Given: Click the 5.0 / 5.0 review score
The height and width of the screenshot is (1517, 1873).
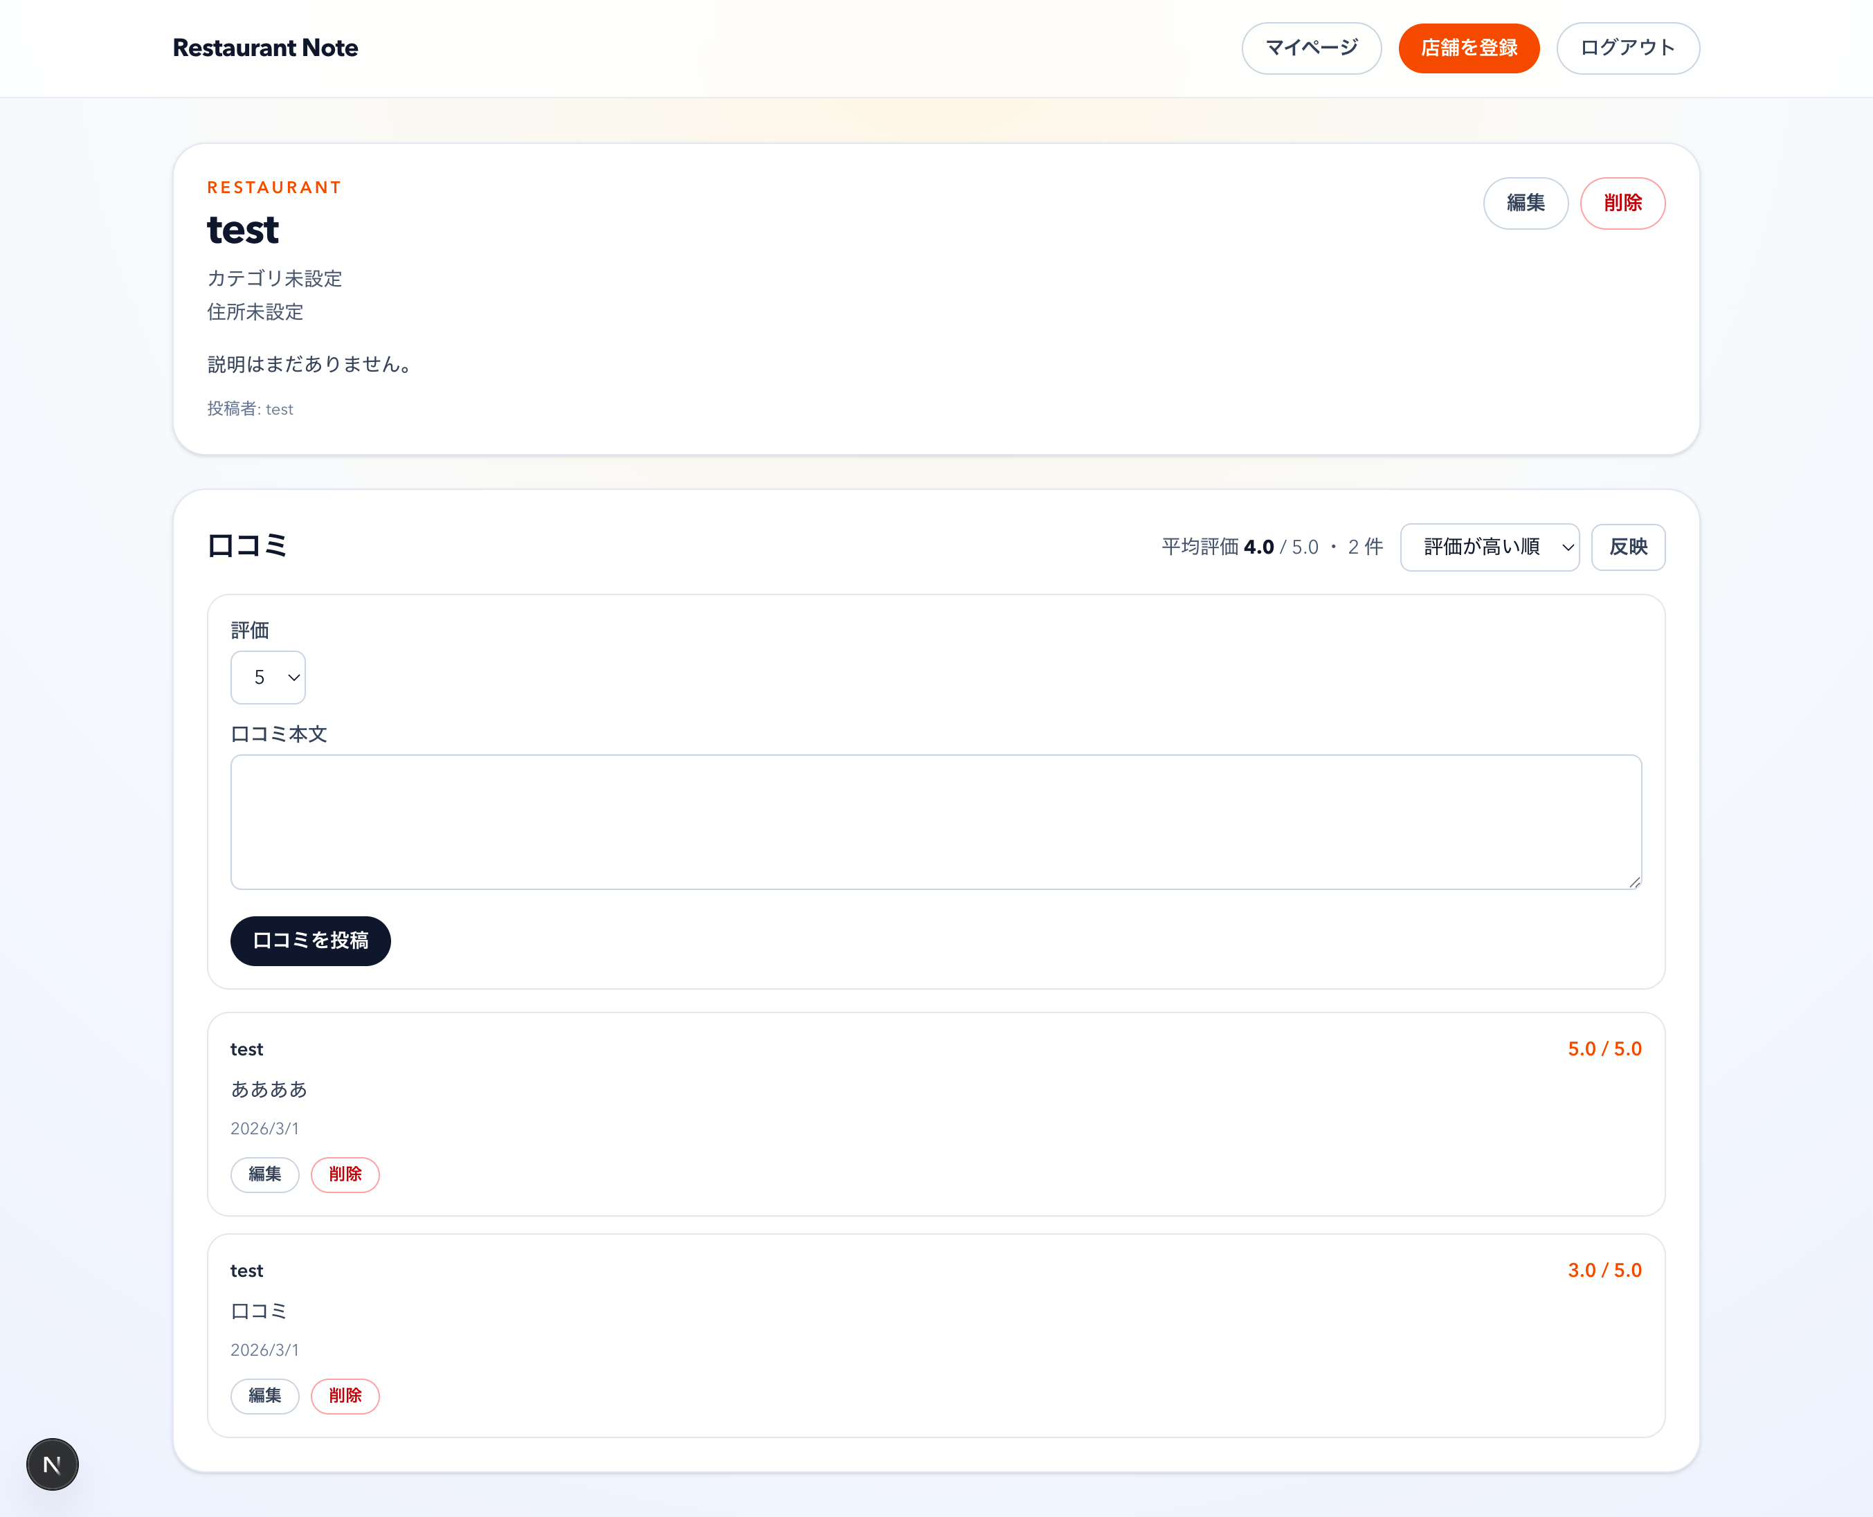Looking at the screenshot, I should (x=1604, y=1048).
